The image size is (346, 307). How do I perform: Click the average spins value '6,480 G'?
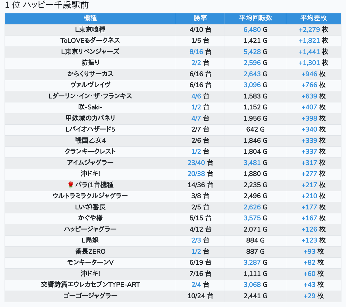[x=255, y=29]
